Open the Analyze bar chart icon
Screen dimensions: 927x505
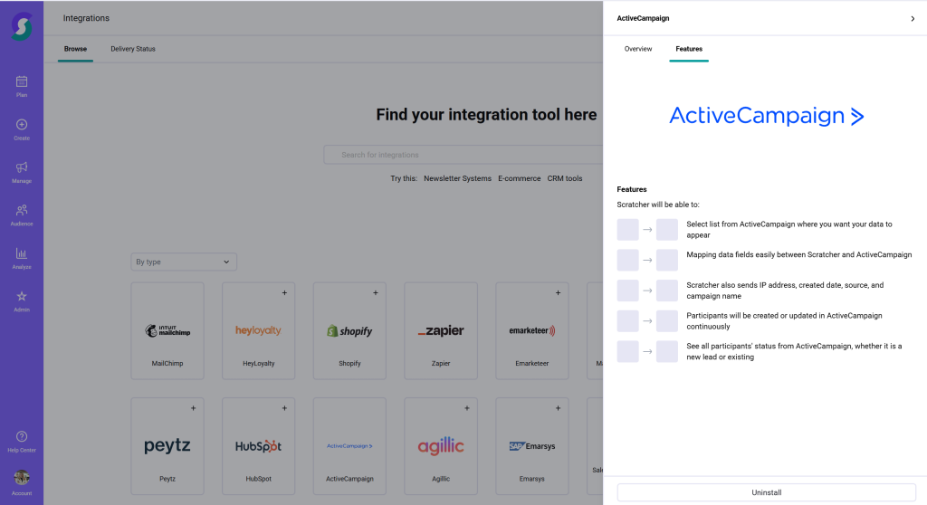tap(22, 254)
